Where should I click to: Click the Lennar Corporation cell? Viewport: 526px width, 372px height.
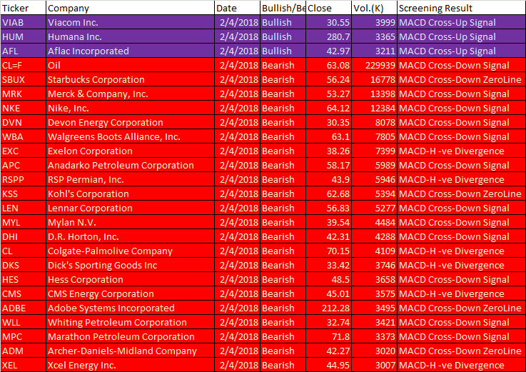(130, 208)
